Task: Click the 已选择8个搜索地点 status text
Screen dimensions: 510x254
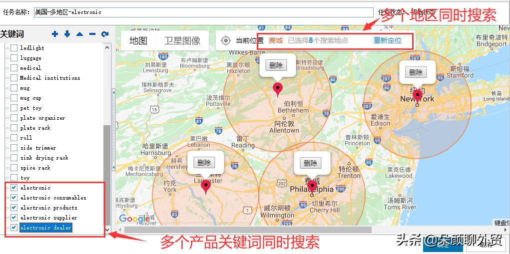Action: [318, 40]
